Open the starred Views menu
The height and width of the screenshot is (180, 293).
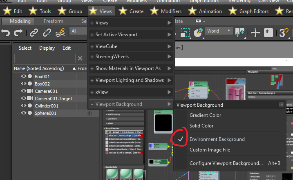[x=101, y=11]
